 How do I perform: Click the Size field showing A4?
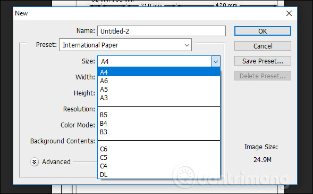155,61
